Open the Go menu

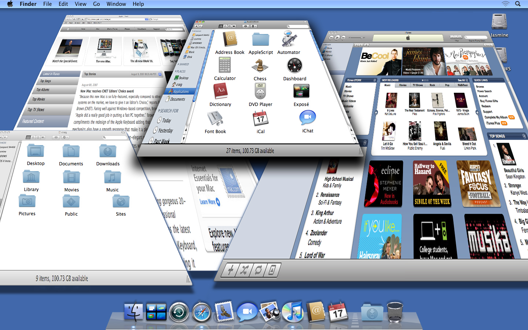tap(96, 4)
